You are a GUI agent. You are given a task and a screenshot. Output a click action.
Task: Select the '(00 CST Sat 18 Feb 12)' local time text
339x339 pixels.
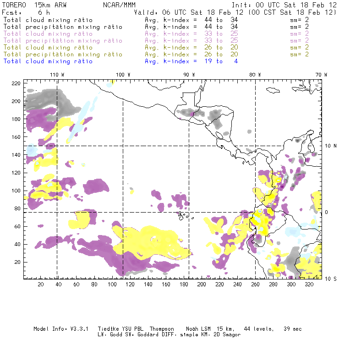(x=292, y=12)
